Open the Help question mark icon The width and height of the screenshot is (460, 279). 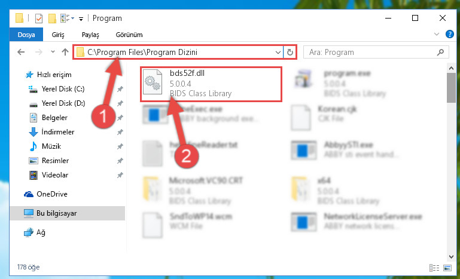[449, 34]
